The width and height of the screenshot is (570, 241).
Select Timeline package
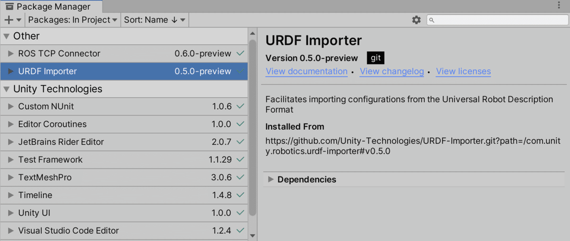click(124, 195)
